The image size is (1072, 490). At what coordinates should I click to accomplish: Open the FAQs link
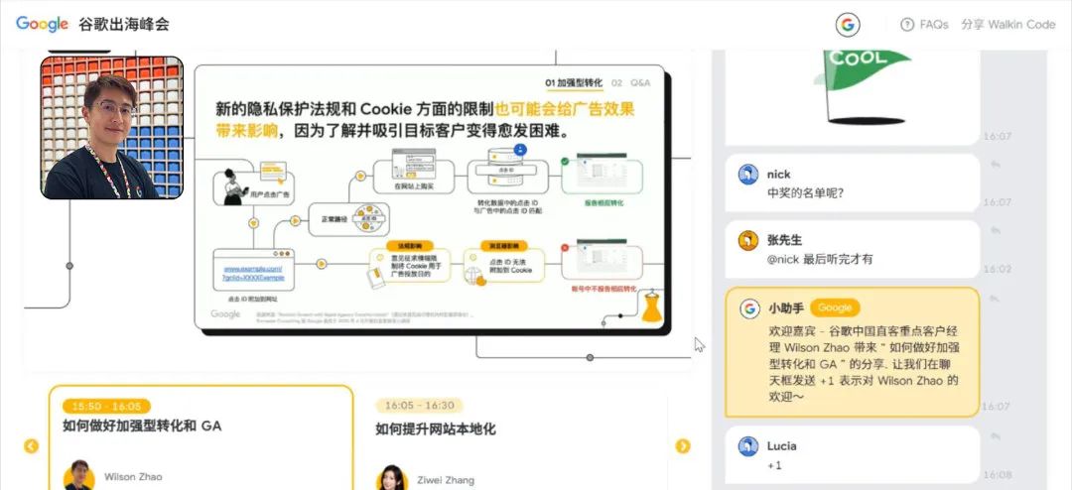tap(933, 25)
